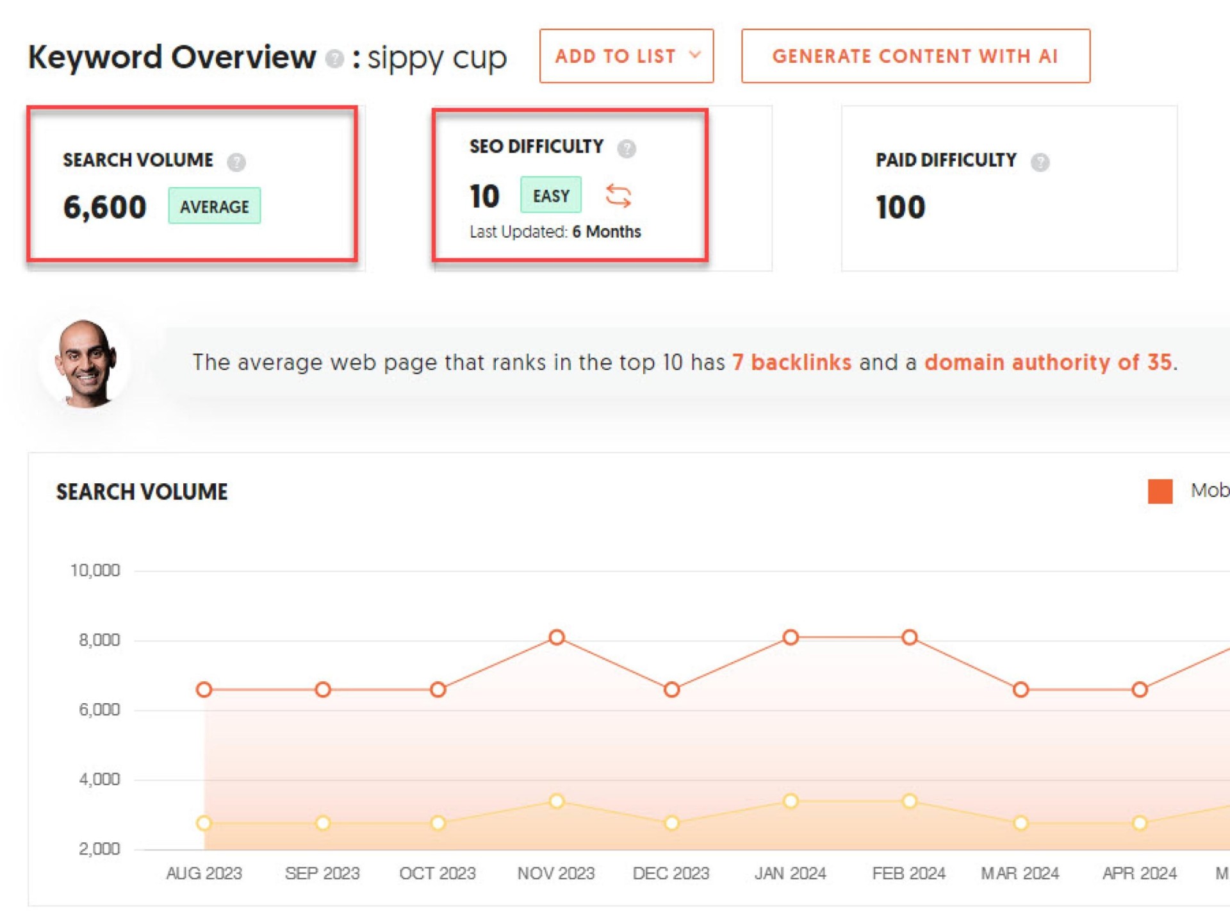The image size is (1230, 923).
Task: Click help icon next to Keyword Overview
Action: point(334,59)
